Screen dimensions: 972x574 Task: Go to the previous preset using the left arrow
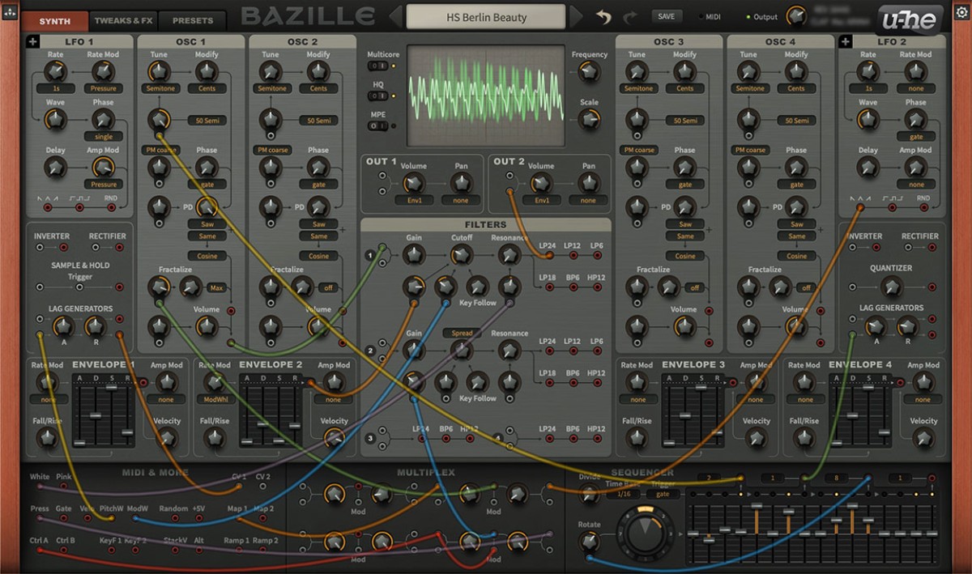(x=395, y=16)
